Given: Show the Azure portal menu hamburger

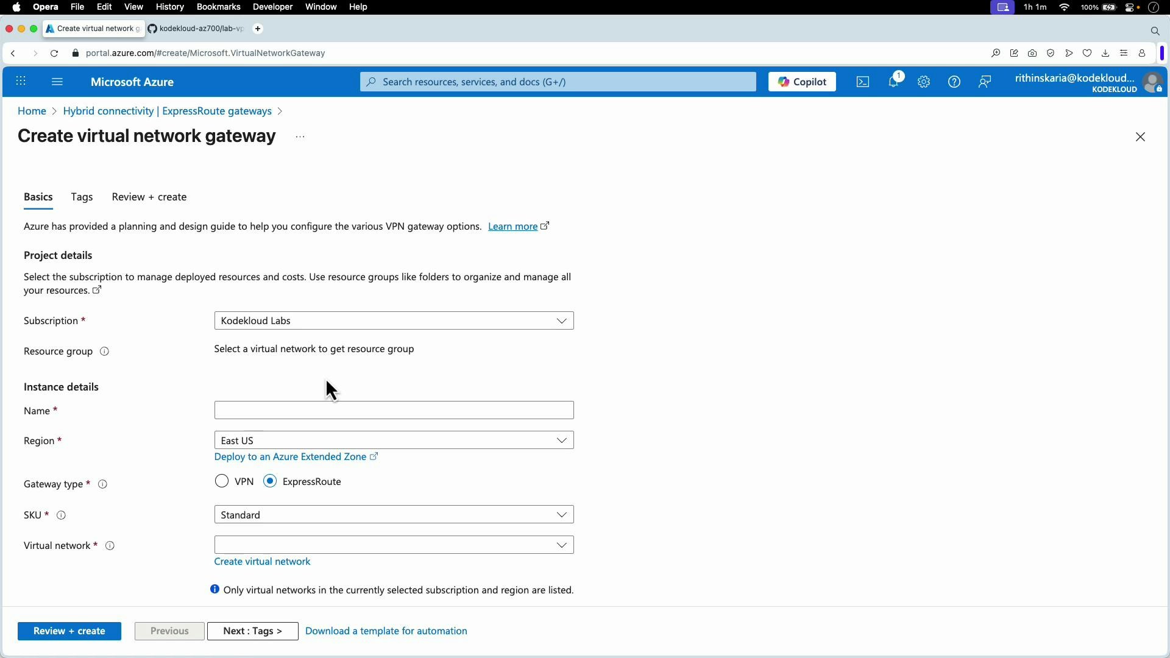Looking at the screenshot, I should coord(57,81).
